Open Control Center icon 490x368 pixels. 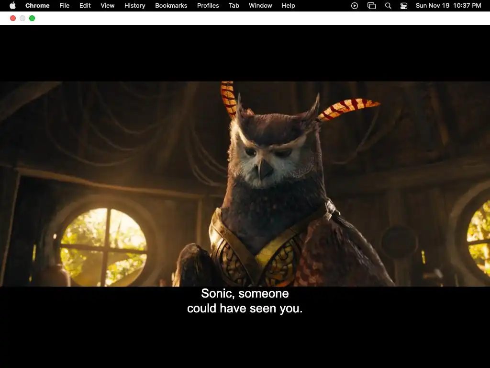pos(404,6)
